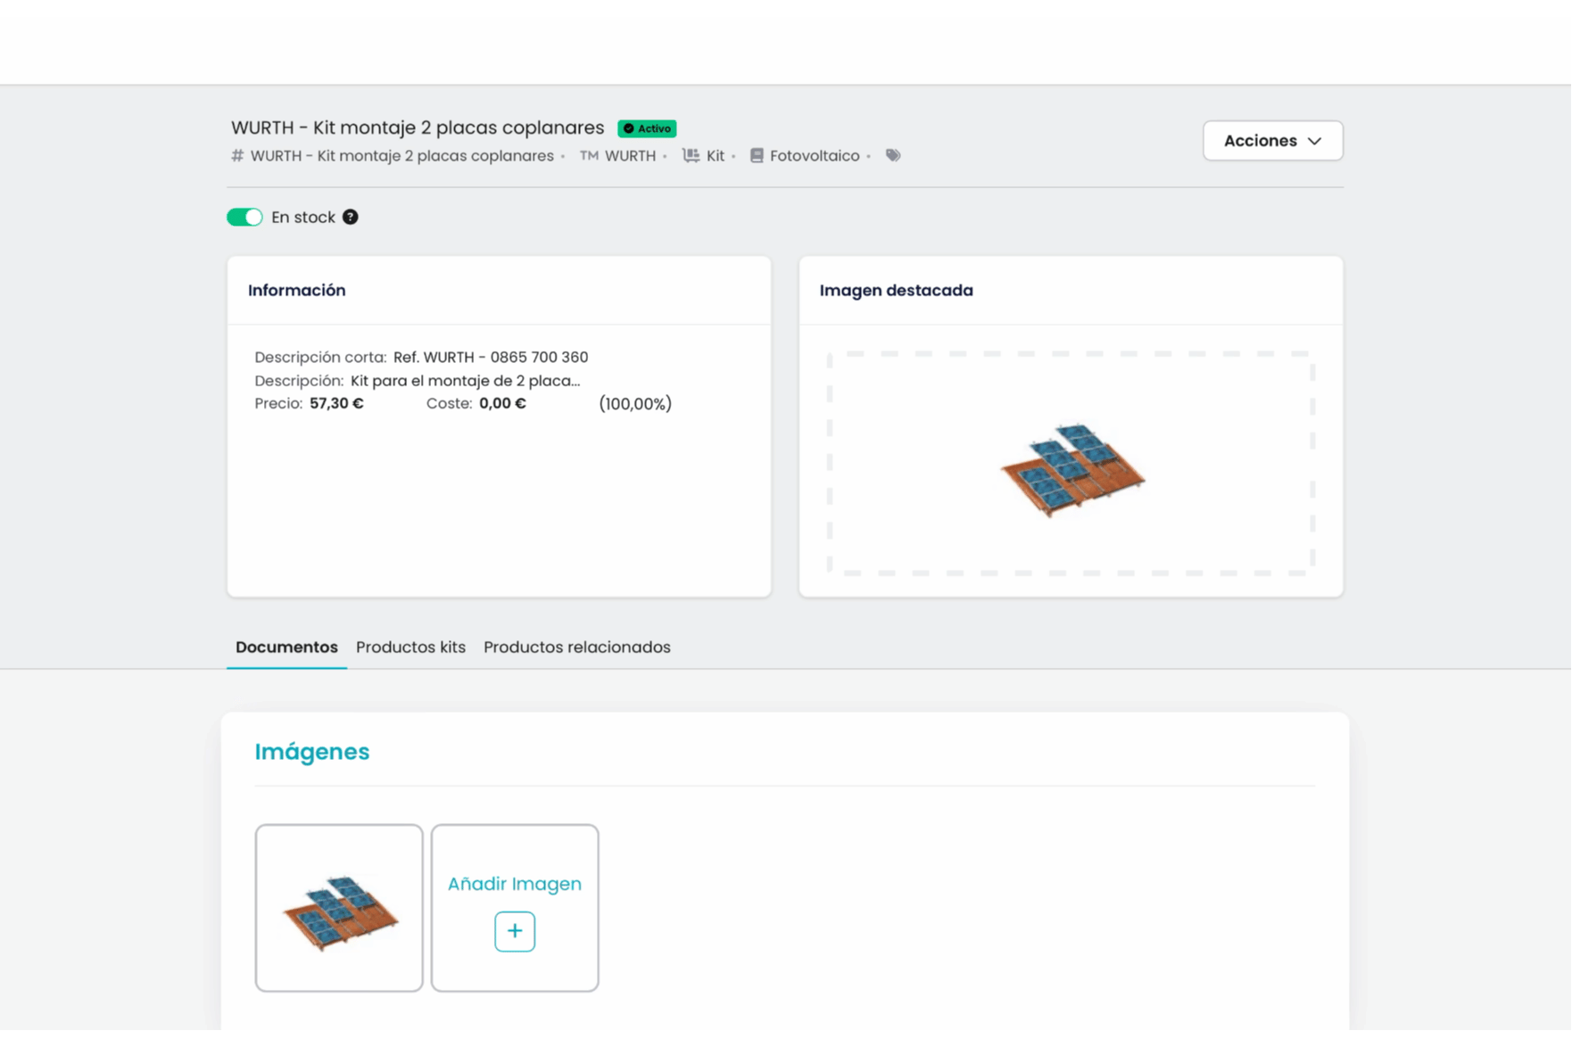Click the featured image in Imagen destacada

[1071, 469]
